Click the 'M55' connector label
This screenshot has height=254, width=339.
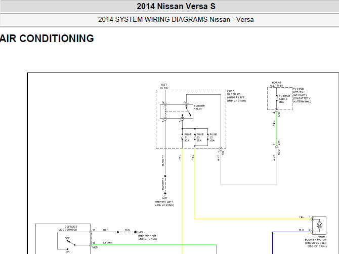click(95, 247)
